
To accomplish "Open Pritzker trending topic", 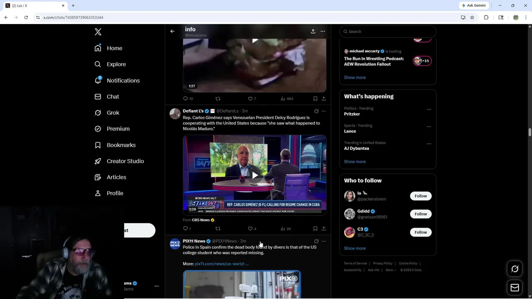I will click(352, 114).
